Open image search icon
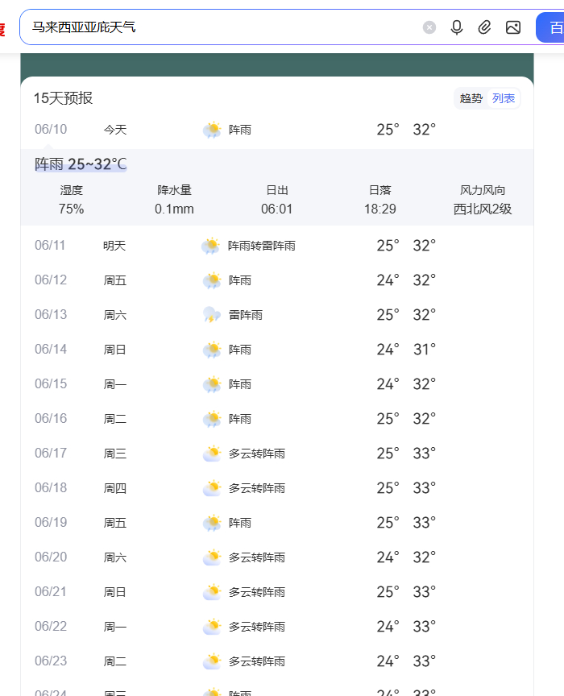 513,27
